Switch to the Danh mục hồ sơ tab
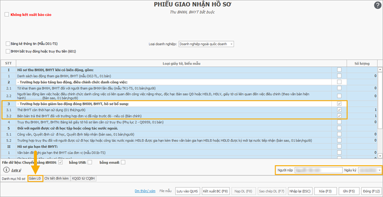Viewport: 383px width, 197px height. coord(14,178)
